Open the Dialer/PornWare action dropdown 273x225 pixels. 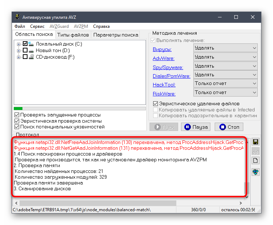point(225,75)
